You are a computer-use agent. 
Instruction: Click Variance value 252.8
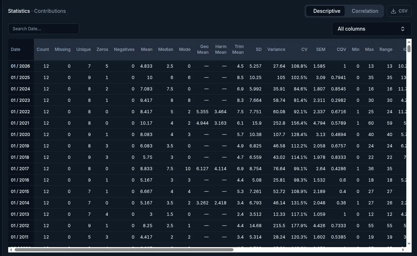(x=279, y=123)
